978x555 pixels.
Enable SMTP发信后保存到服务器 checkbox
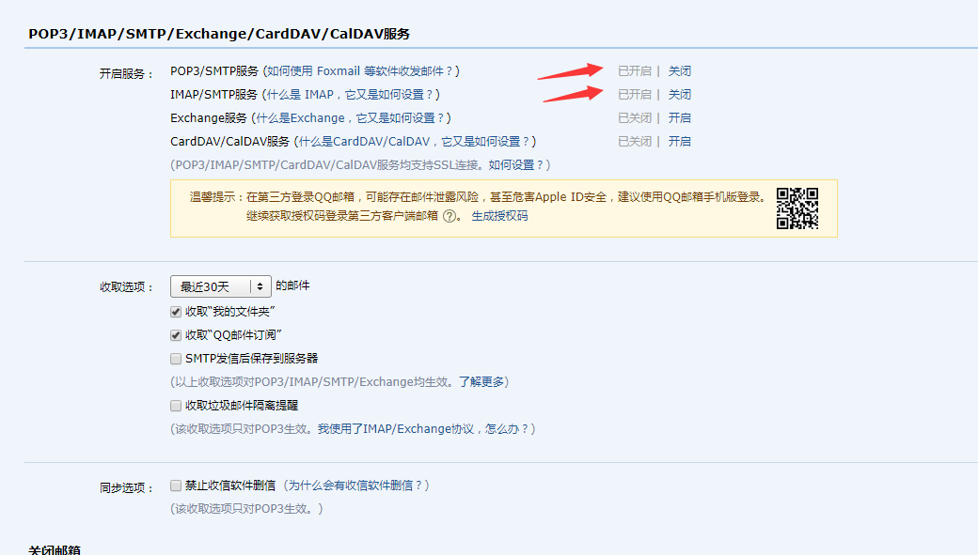(176, 359)
